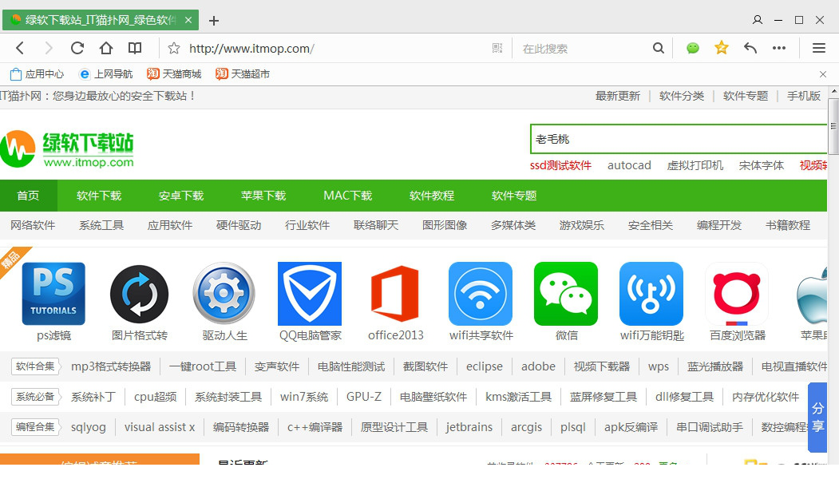Click the 微信 WeChat app icon
This screenshot has width=839, height=483.
tap(565, 293)
